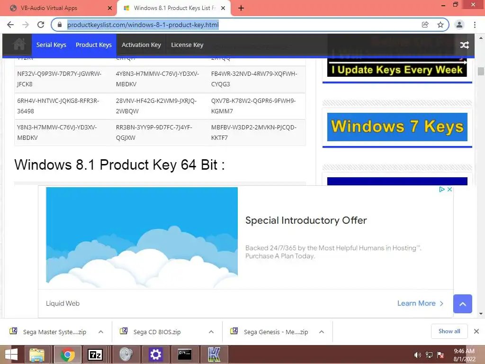Screen dimensions: 485x364
Task: Open the Chrome profile avatar icon
Action: 459,25
